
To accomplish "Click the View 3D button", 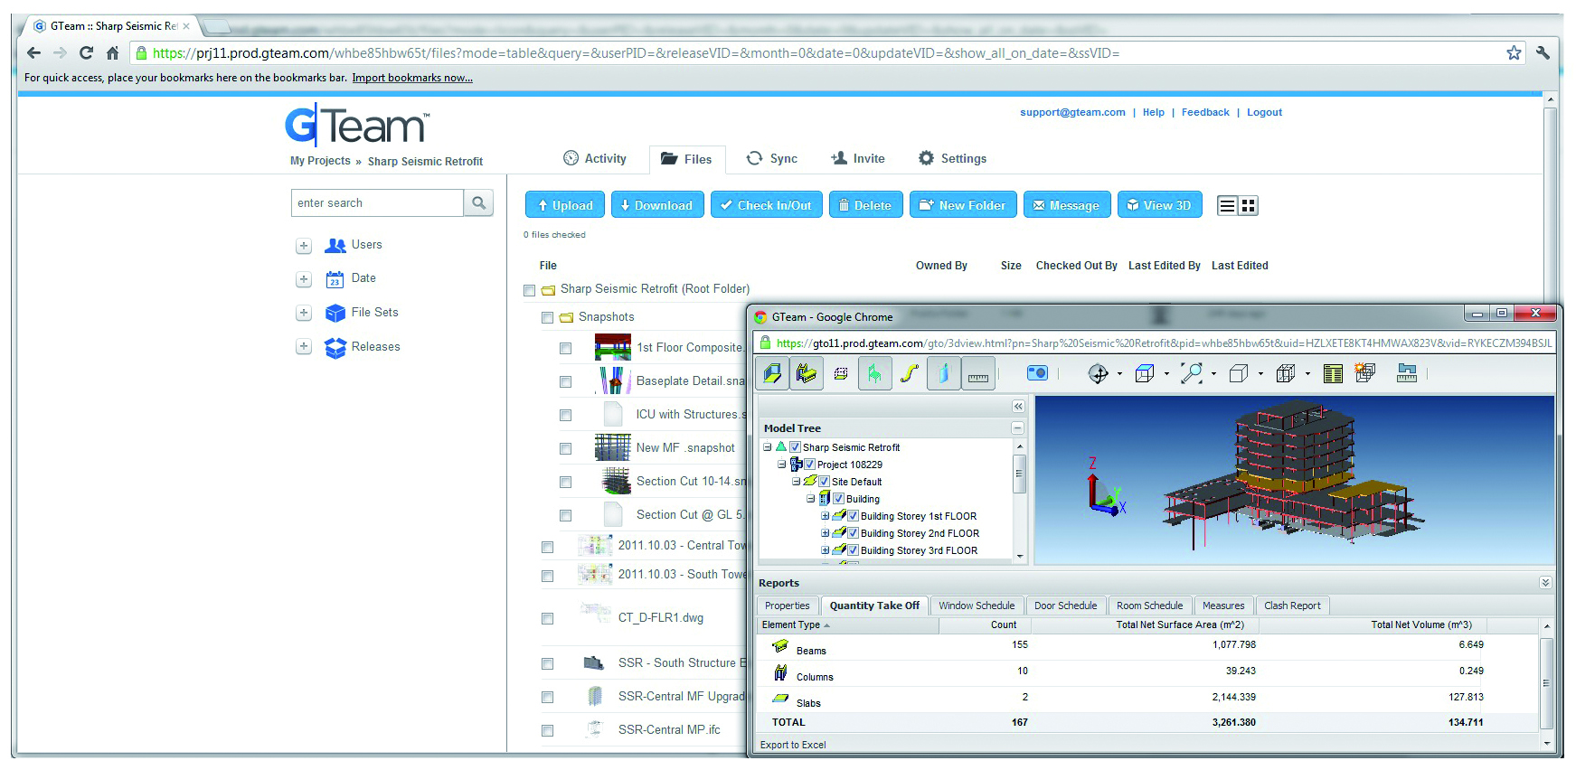I will tap(1160, 205).
